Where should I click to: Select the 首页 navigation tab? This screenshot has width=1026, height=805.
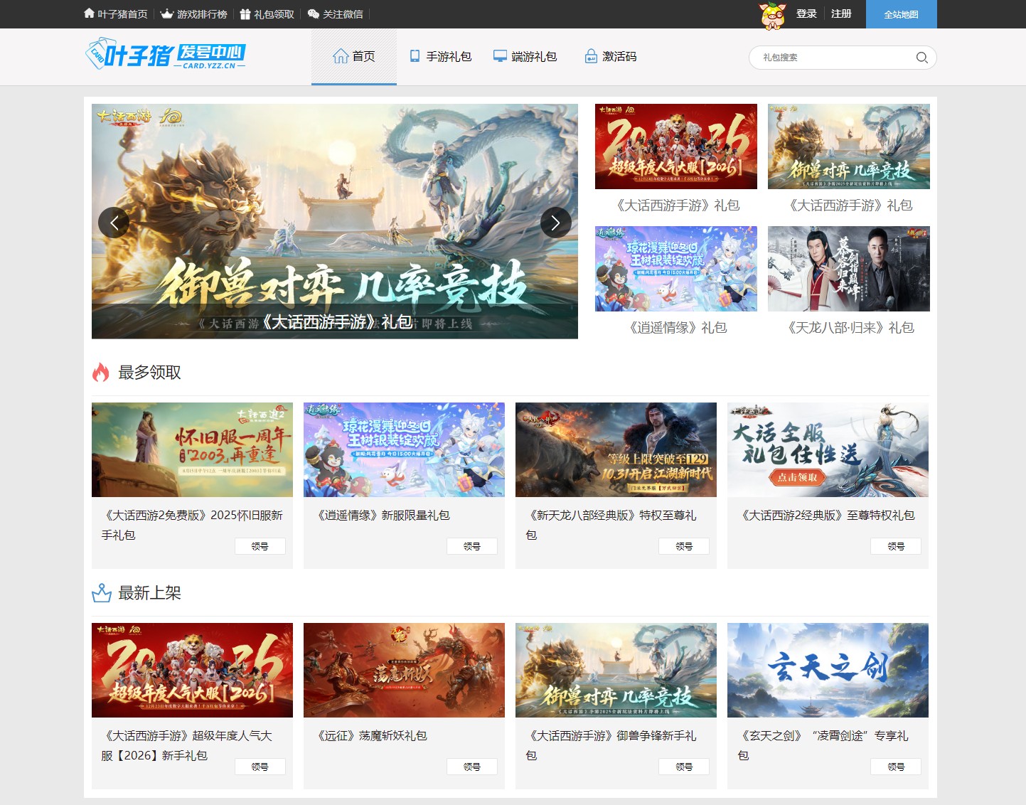[x=354, y=56]
